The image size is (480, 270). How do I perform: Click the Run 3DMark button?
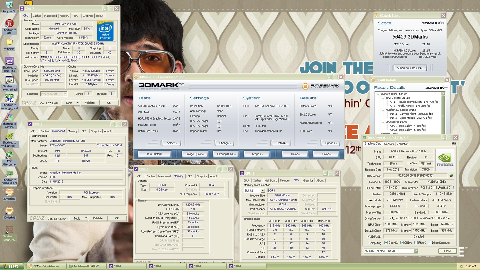(x=154, y=154)
